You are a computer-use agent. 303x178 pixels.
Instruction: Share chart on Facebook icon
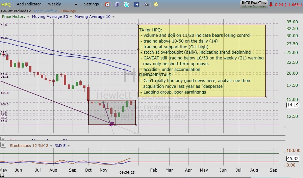(136, 4)
